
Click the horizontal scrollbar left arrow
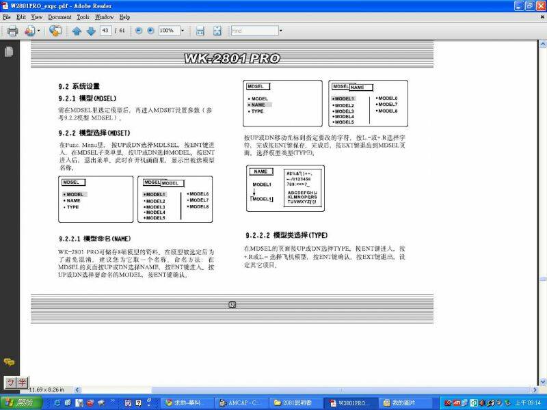77,389
